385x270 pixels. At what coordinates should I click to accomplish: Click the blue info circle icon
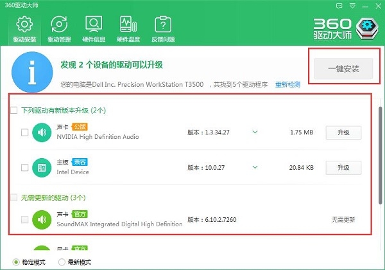(32, 72)
